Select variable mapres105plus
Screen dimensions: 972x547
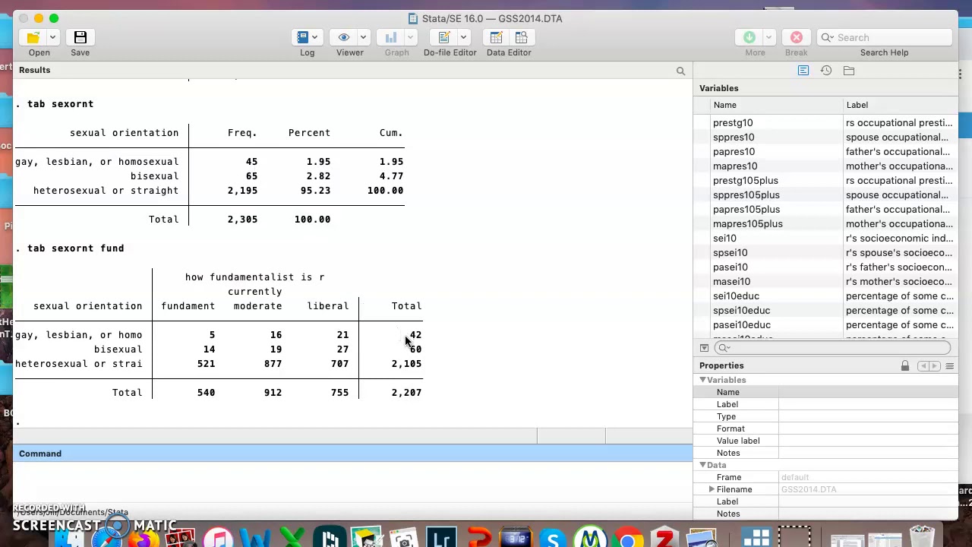pyautogui.click(x=747, y=224)
